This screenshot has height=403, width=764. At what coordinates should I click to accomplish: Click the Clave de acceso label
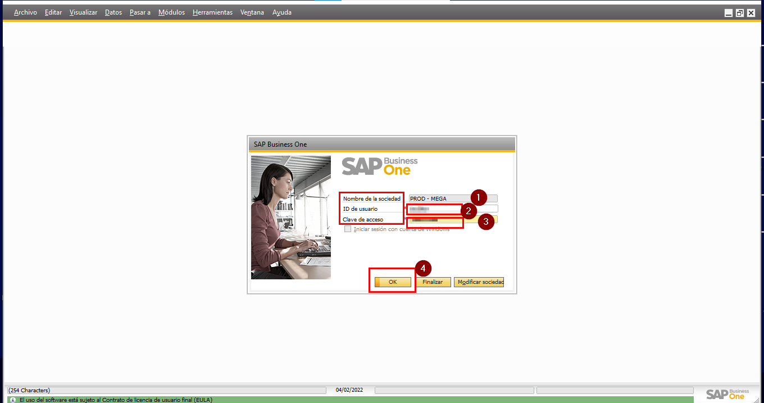(x=363, y=219)
